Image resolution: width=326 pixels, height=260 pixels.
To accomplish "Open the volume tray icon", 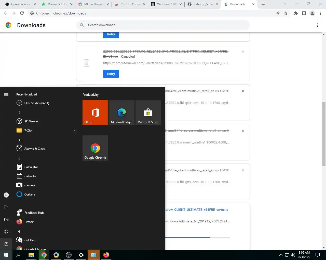I will [x=293, y=255].
